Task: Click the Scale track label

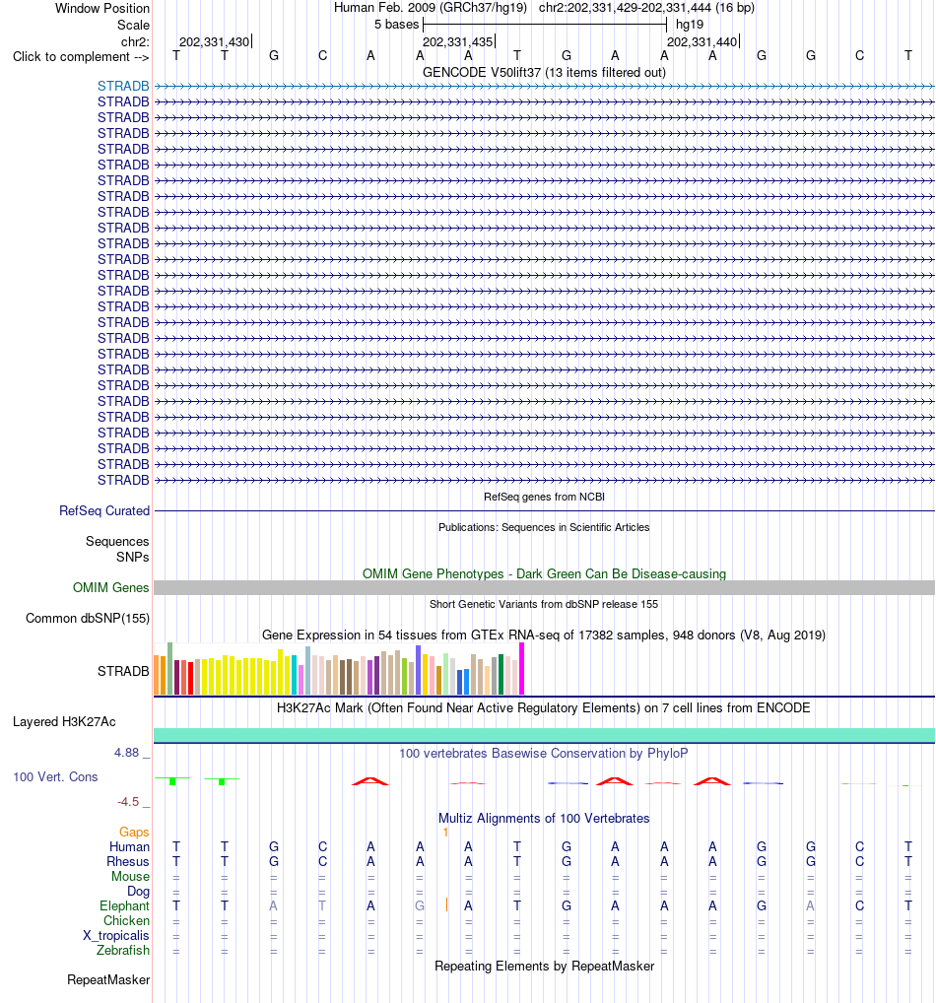Action: click(133, 25)
